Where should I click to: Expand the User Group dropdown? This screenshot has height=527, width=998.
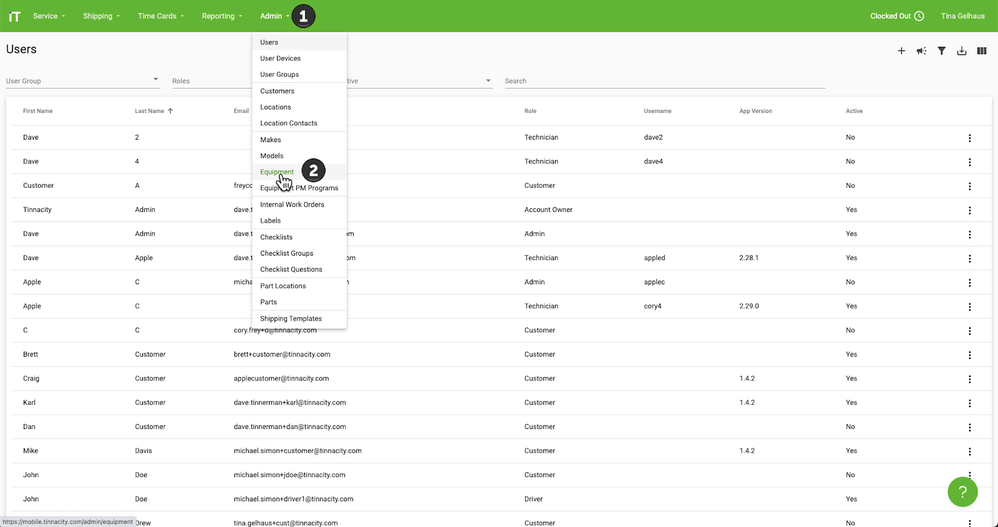click(x=83, y=80)
